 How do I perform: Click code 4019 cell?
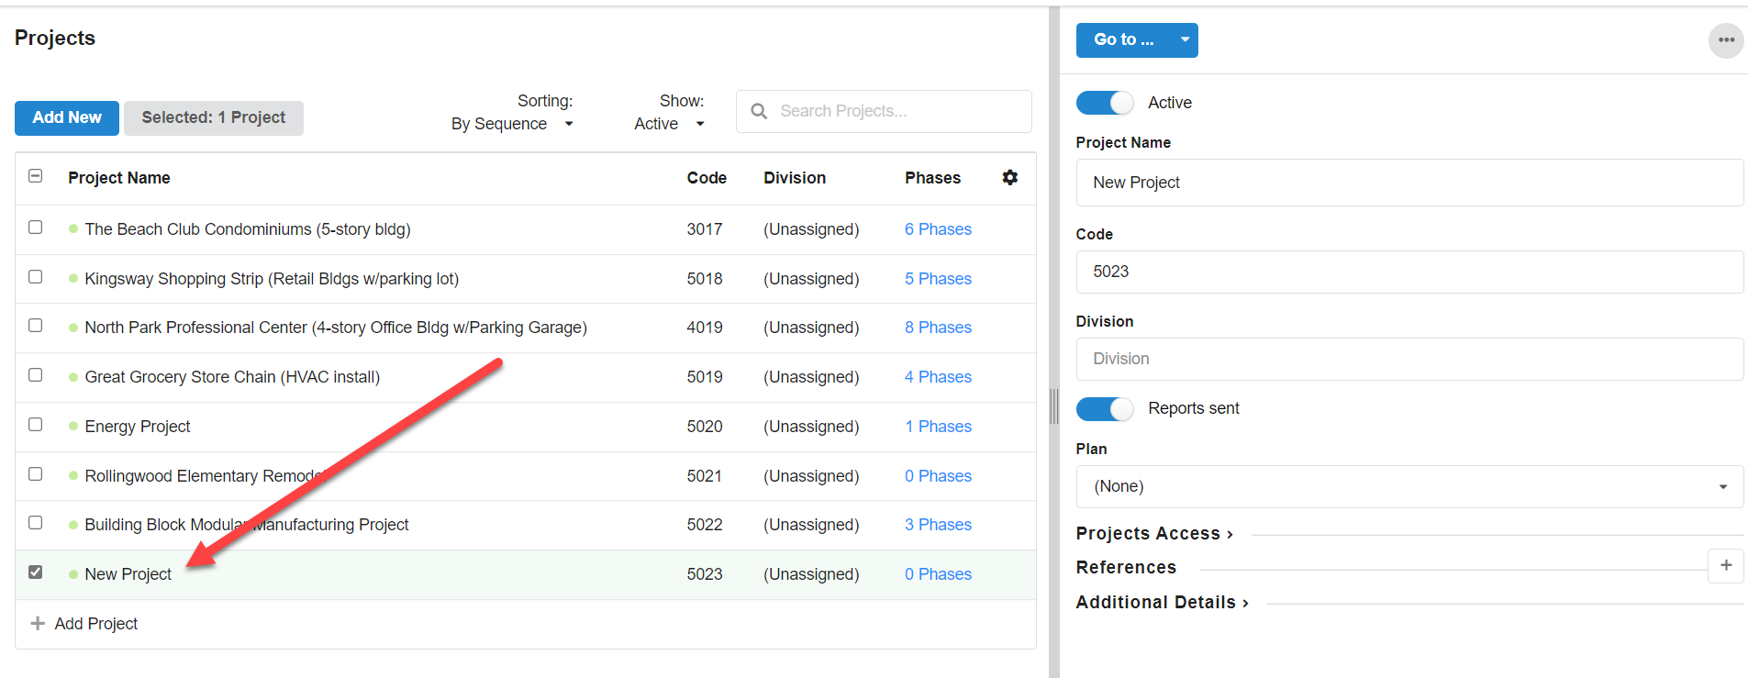pos(705,328)
